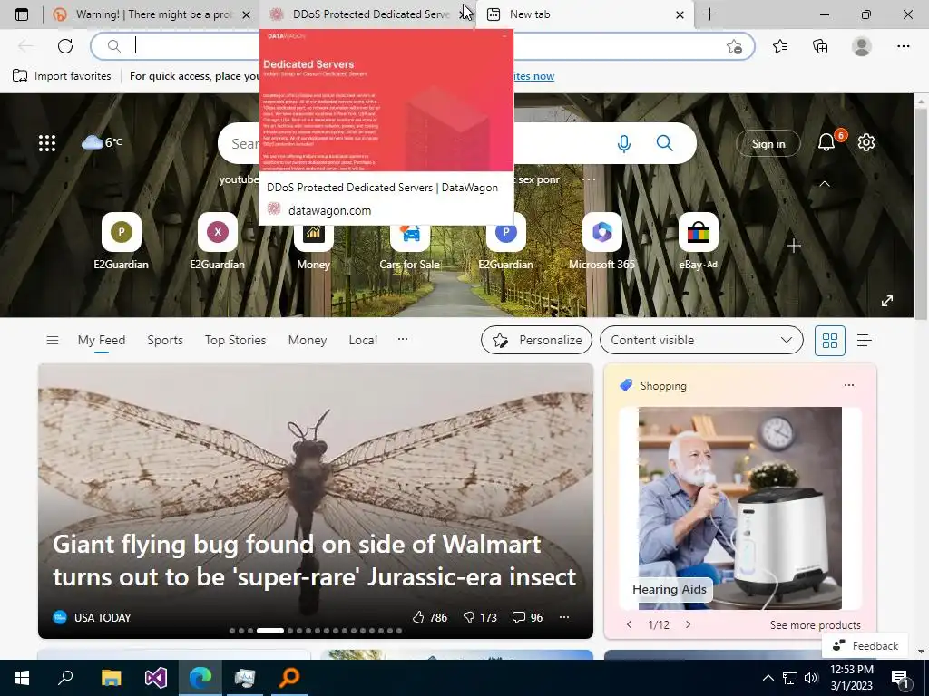Screen dimensions: 929x696
Task: Open Collections icon in toolbar
Action: pos(820,46)
